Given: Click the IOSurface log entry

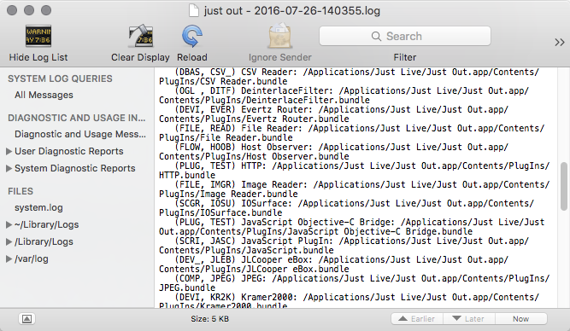Looking at the screenshot, I should click(x=346, y=209).
